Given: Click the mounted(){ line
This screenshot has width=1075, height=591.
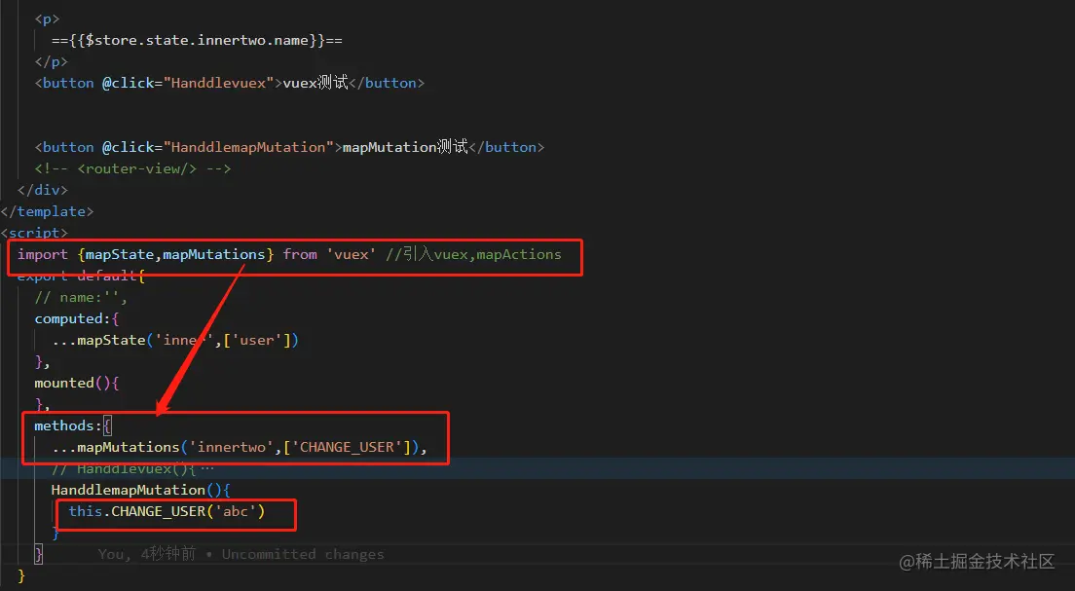Looking at the screenshot, I should 77,383.
